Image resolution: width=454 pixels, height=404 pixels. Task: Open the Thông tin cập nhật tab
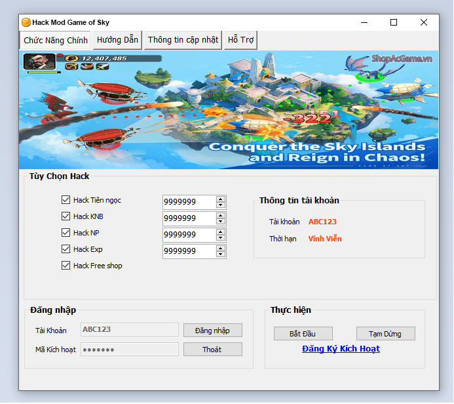[x=183, y=40]
